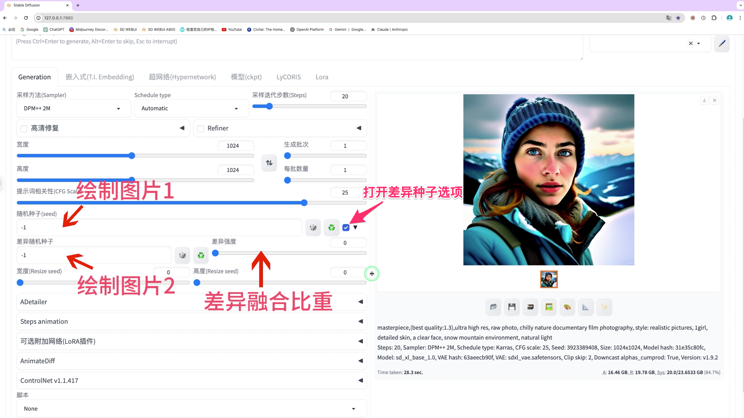This screenshot has height=418, width=744.
Task: Open the script None dropdown
Action: pyautogui.click(x=191, y=408)
